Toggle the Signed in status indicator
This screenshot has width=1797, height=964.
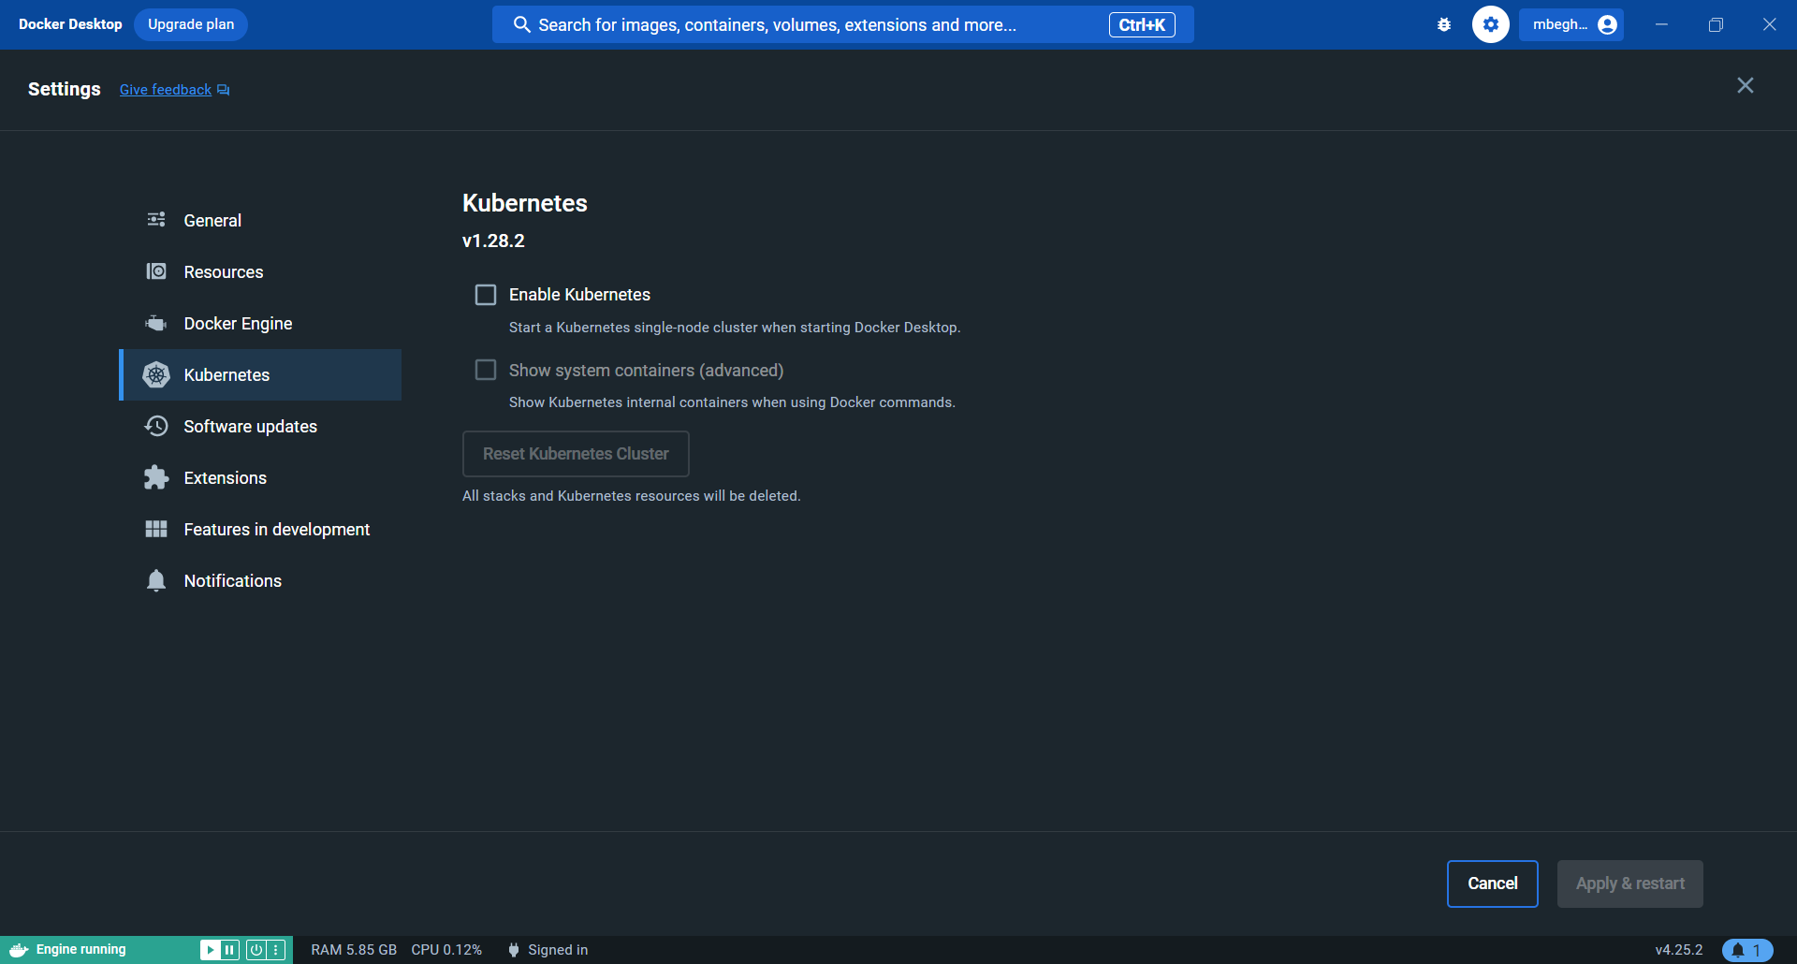[x=548, y=949]
